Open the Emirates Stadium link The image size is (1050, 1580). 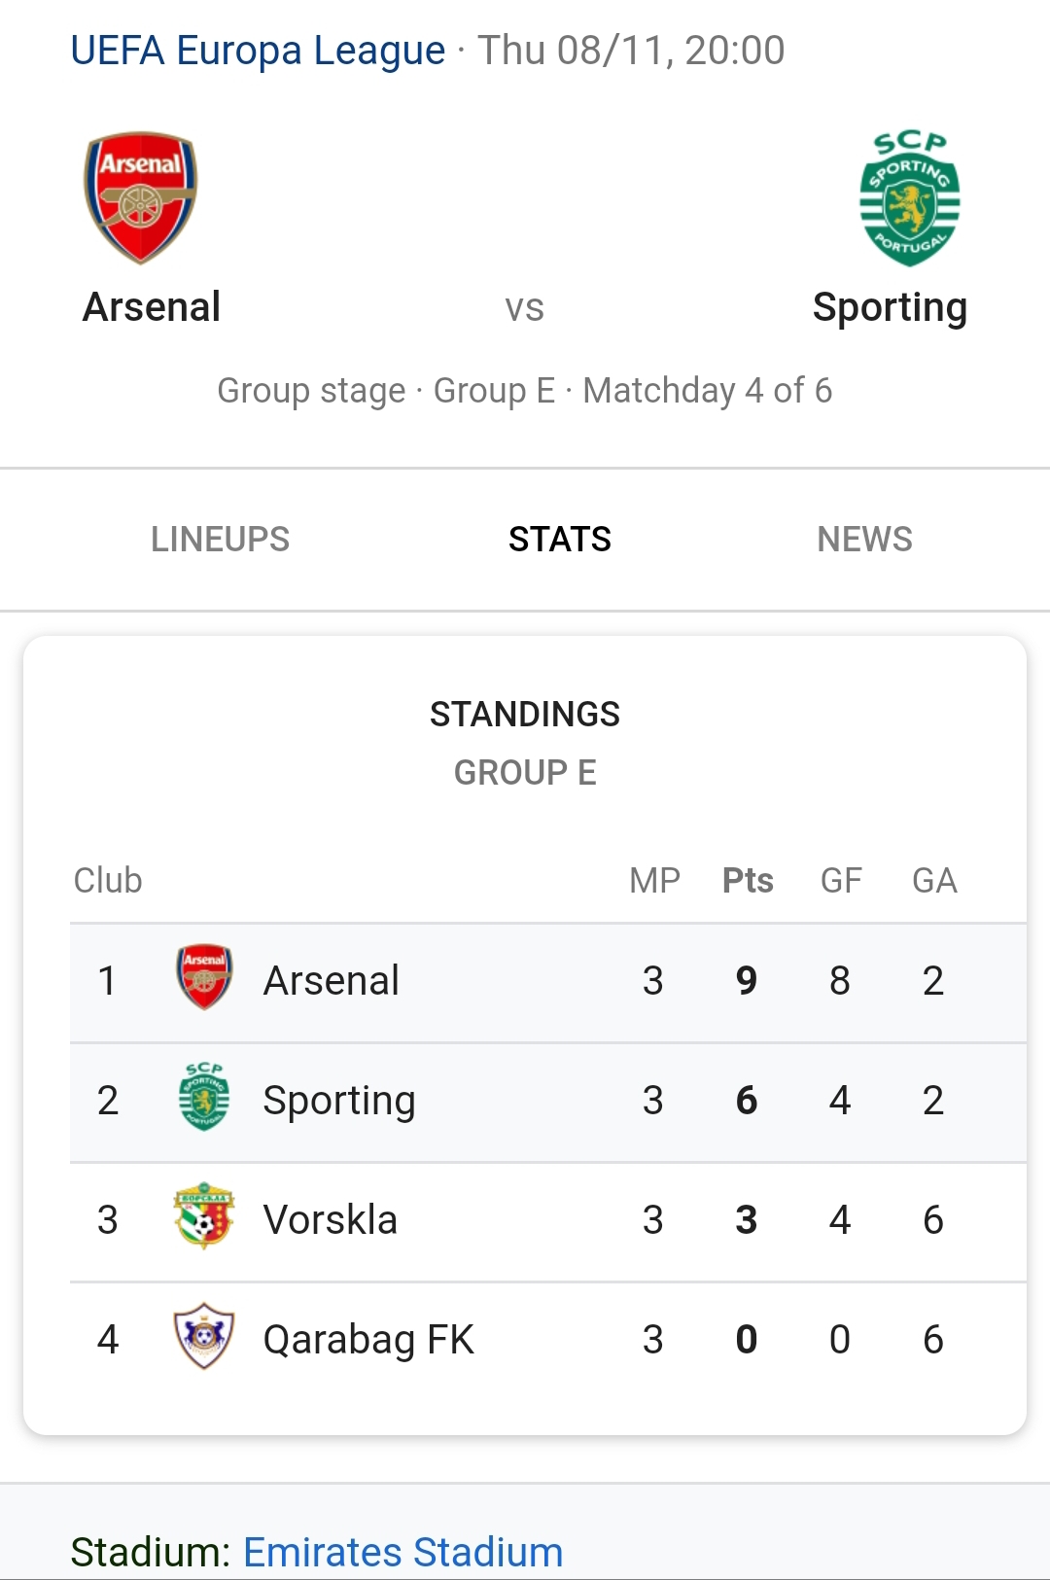click(x=402, y=1552)
